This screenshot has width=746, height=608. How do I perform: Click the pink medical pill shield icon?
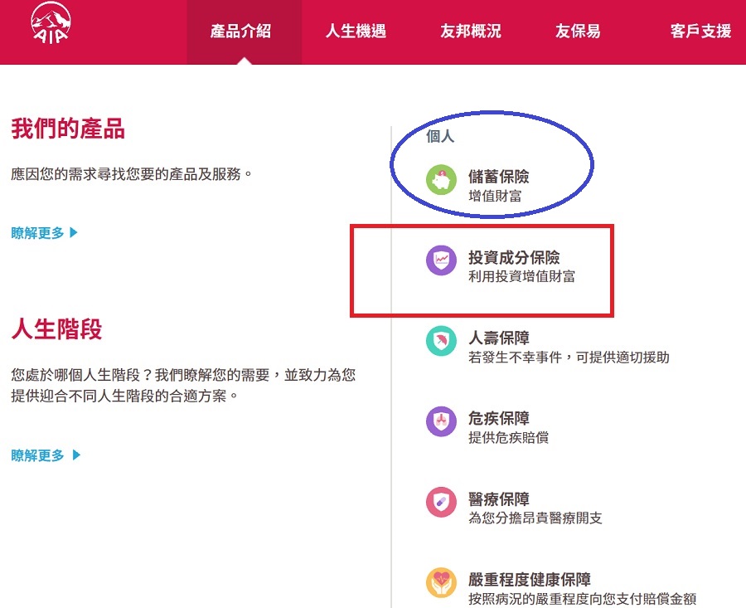tap(442, 502)
